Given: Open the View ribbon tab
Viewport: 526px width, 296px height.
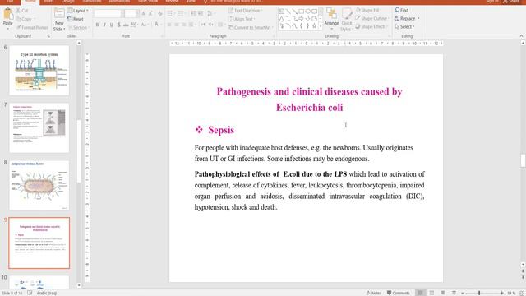Looking at the screenshot, I should (x=191, y=2).
